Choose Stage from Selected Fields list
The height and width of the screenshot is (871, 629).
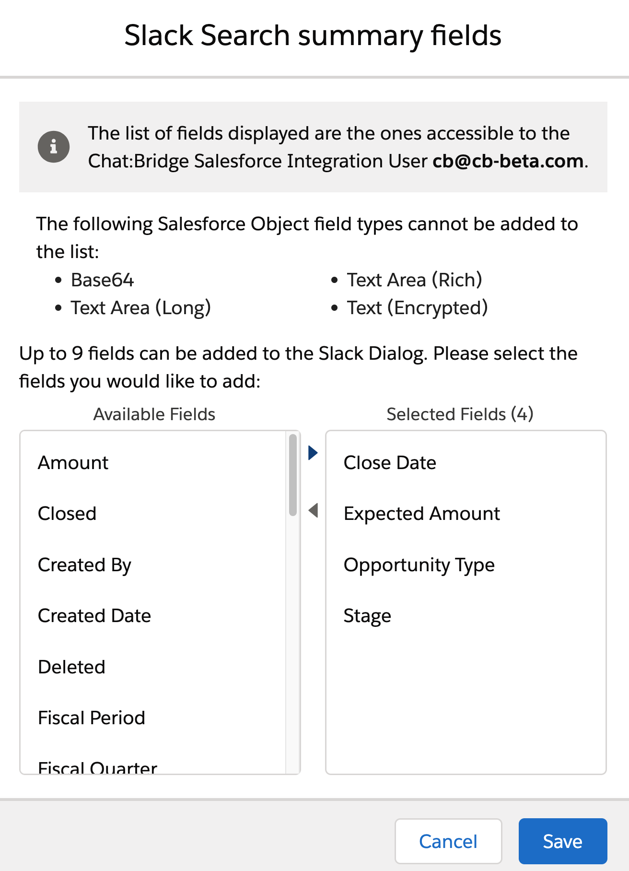(x=367, y=616)
